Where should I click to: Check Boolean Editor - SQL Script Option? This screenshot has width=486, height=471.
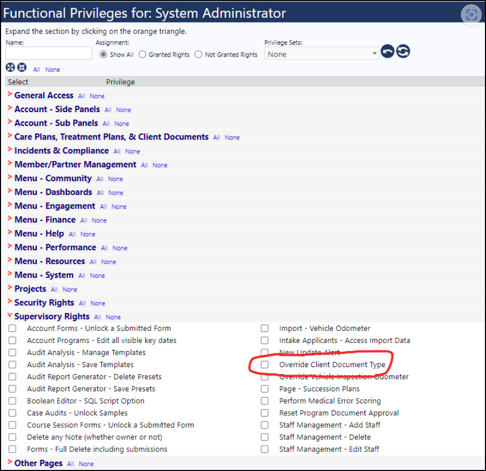click(13, 401)
